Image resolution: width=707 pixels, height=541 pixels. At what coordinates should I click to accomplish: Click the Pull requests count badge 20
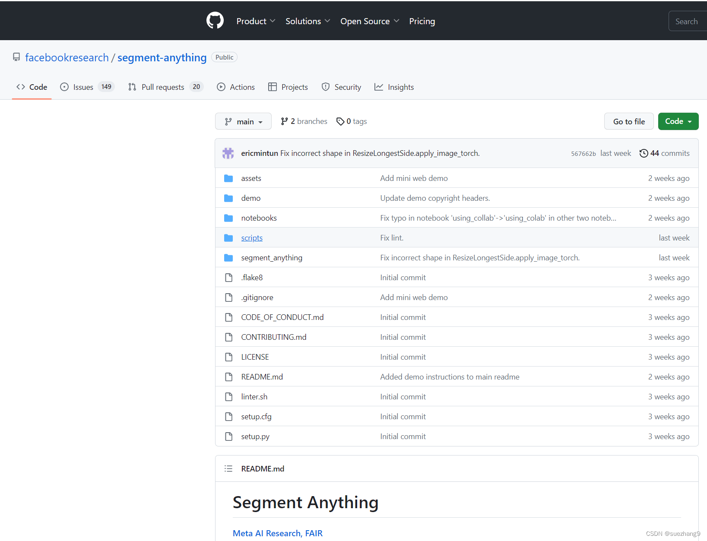point(197,87)
